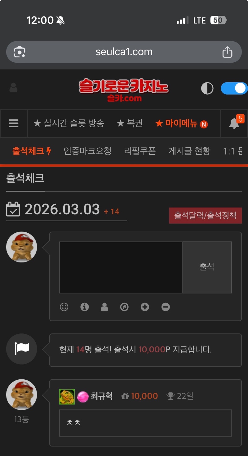Open the hamburger menu icon

point(14,123)
